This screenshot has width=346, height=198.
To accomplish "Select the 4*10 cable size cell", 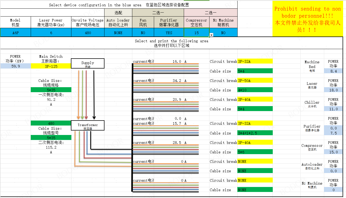I will point(255,90).
